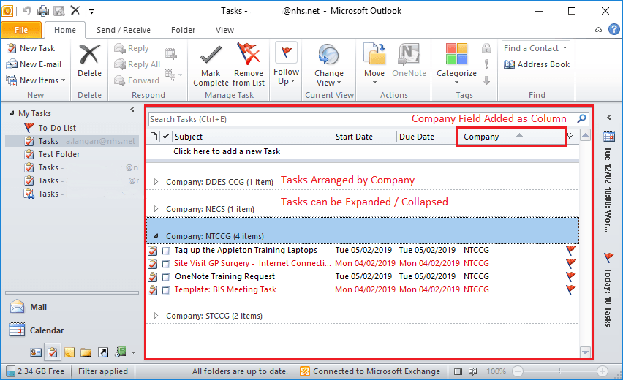Open Customize Quick Access Toolbar arrow
This screenshot has width=623, height=380.
(x=92, y=12)
